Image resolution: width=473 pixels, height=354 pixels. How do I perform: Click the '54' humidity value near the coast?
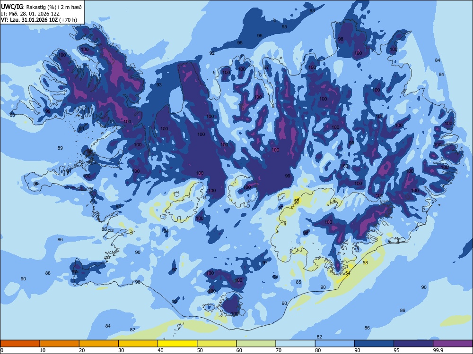click(x=348, y=273)
